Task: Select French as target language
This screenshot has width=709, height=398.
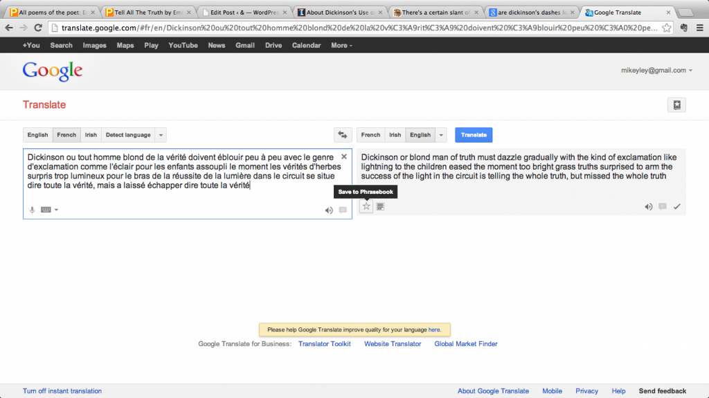Action: pyautogui.click(x=370, y=135)
